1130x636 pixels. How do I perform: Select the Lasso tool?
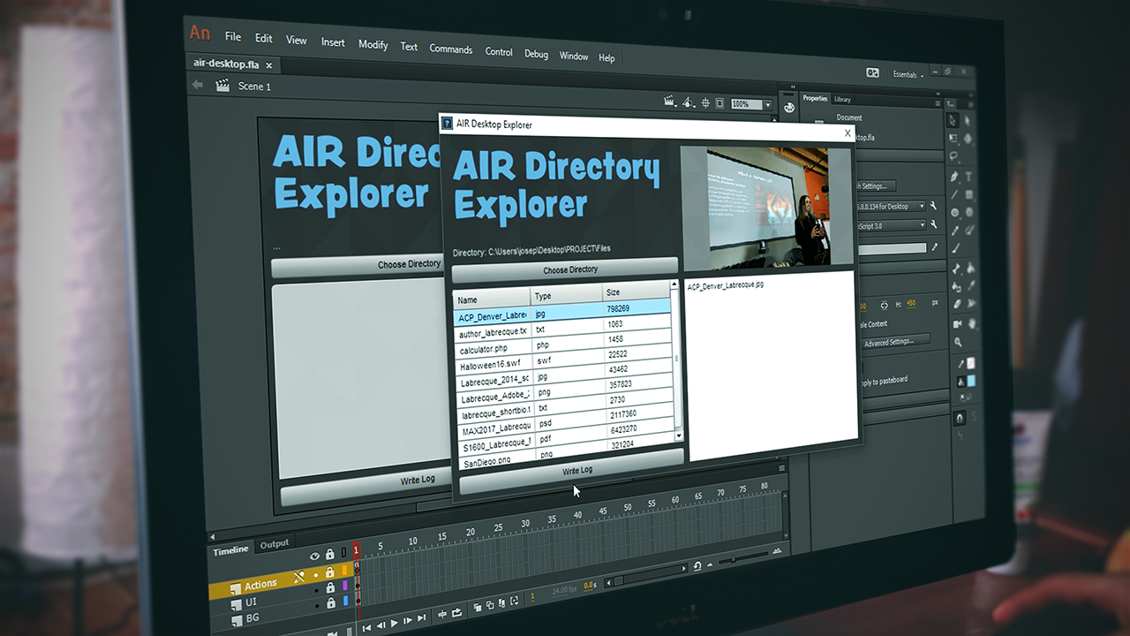point(954,156)
